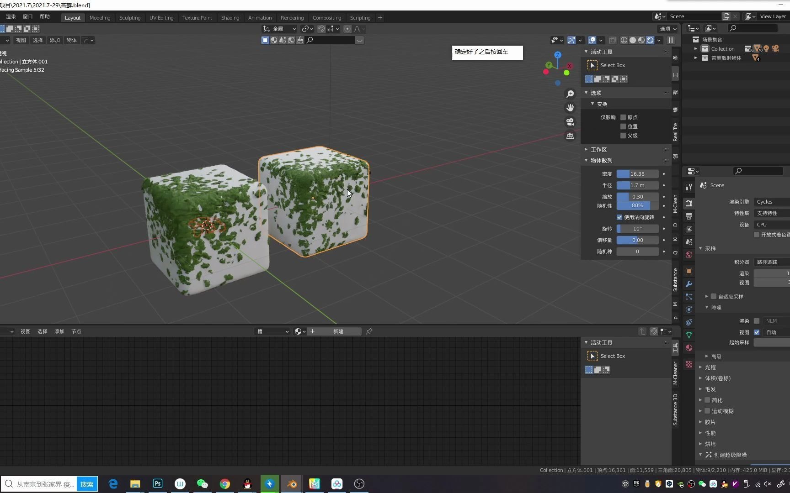Expand the Collection item in the outliner
Screen dimensions: 790x493
coord(696,48)
